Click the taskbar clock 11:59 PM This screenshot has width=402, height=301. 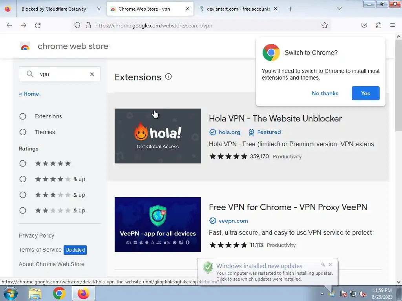(x=382, y=294)
